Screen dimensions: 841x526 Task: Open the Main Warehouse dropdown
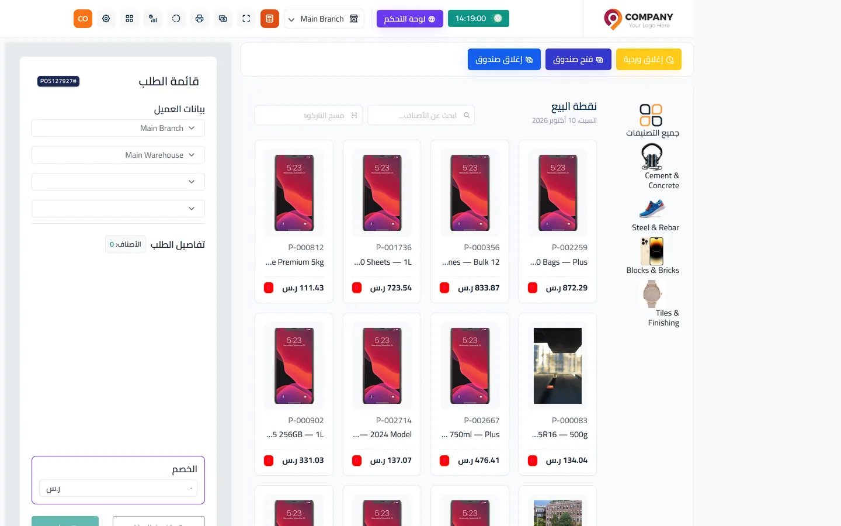pos(118,155)
